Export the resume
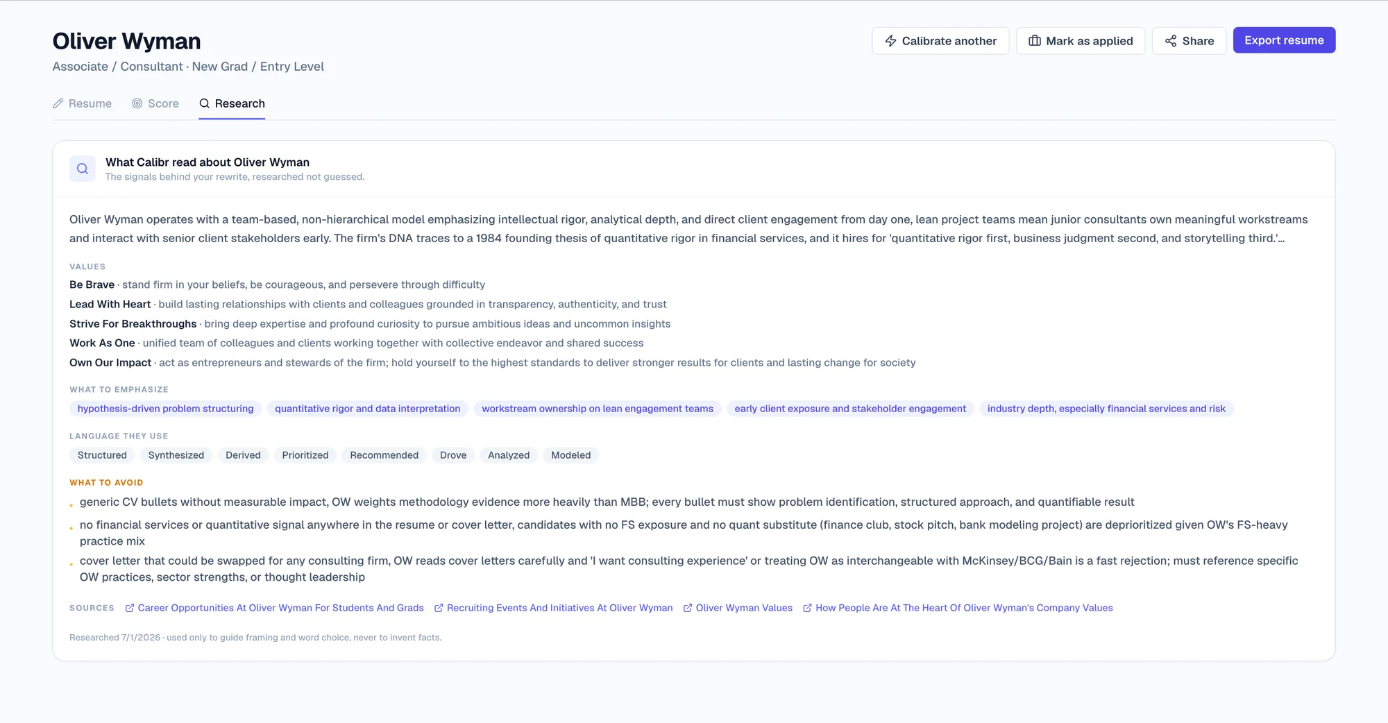1388x723 pixels. click(1284, 40)
